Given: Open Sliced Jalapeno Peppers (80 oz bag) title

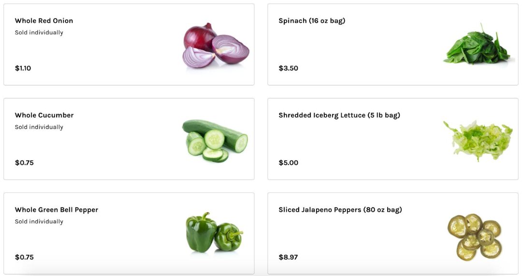Looking at the screenshot, I should click(x=340, y=210).
